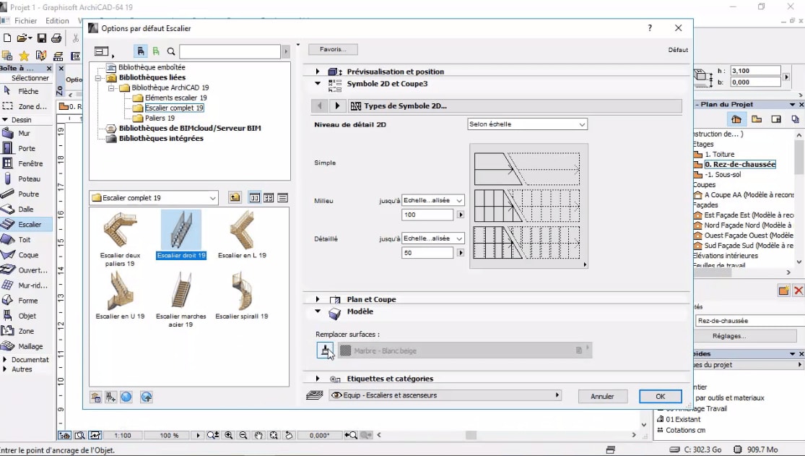The image size is (805, 456).
Task: Click the Réglages button
Action: [729, 336]
